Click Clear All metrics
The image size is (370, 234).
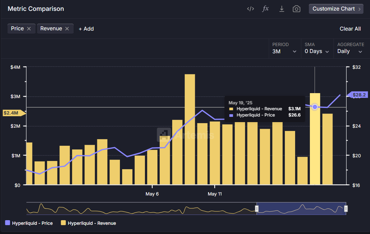coord(350,29)
